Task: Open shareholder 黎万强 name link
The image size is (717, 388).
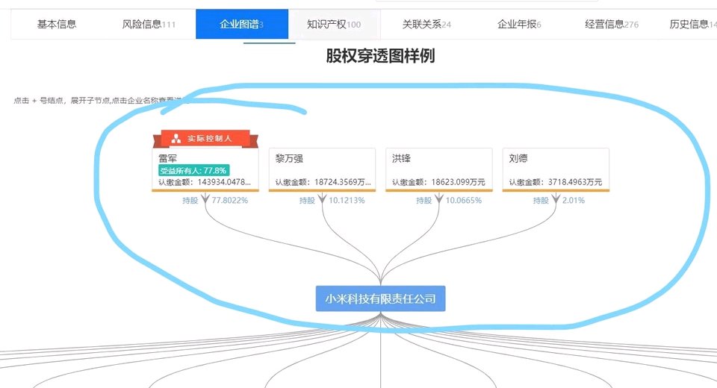Action: (289, 159)
